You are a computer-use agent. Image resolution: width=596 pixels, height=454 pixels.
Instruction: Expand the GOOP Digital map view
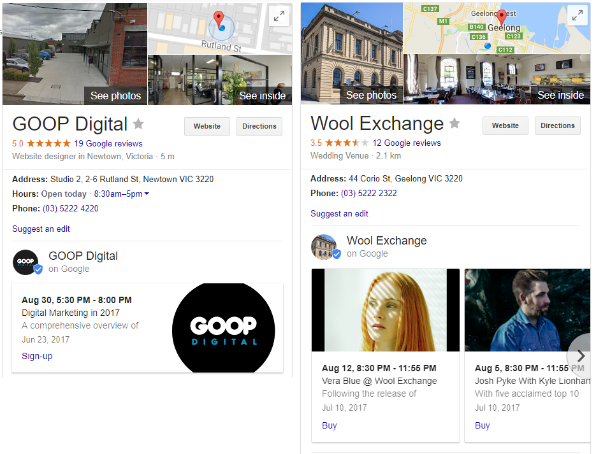tap(279, 17)
